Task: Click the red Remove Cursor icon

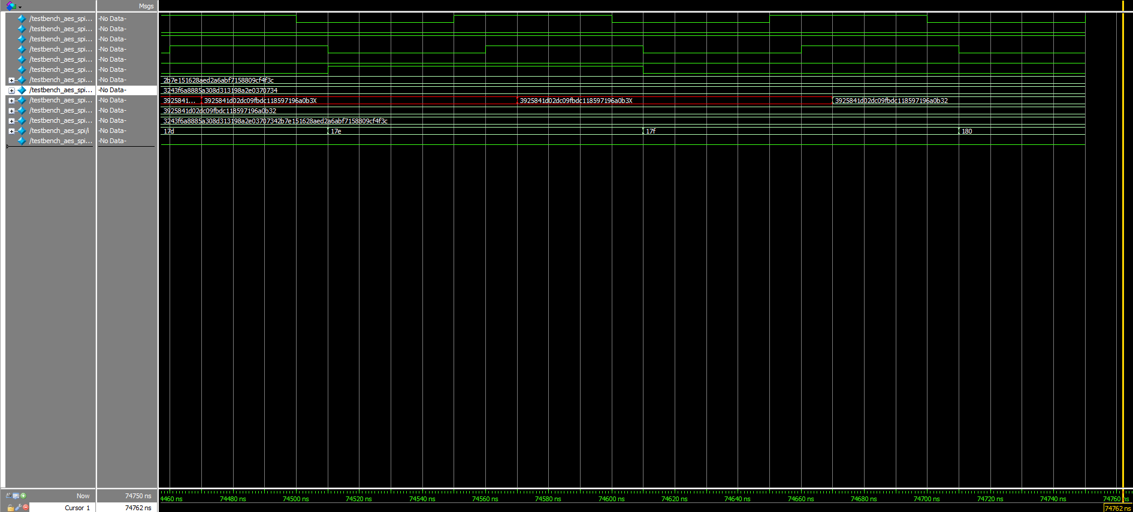Action: [25, 508]
